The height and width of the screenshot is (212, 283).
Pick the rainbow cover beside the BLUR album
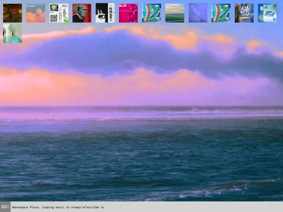click(151, 13)
